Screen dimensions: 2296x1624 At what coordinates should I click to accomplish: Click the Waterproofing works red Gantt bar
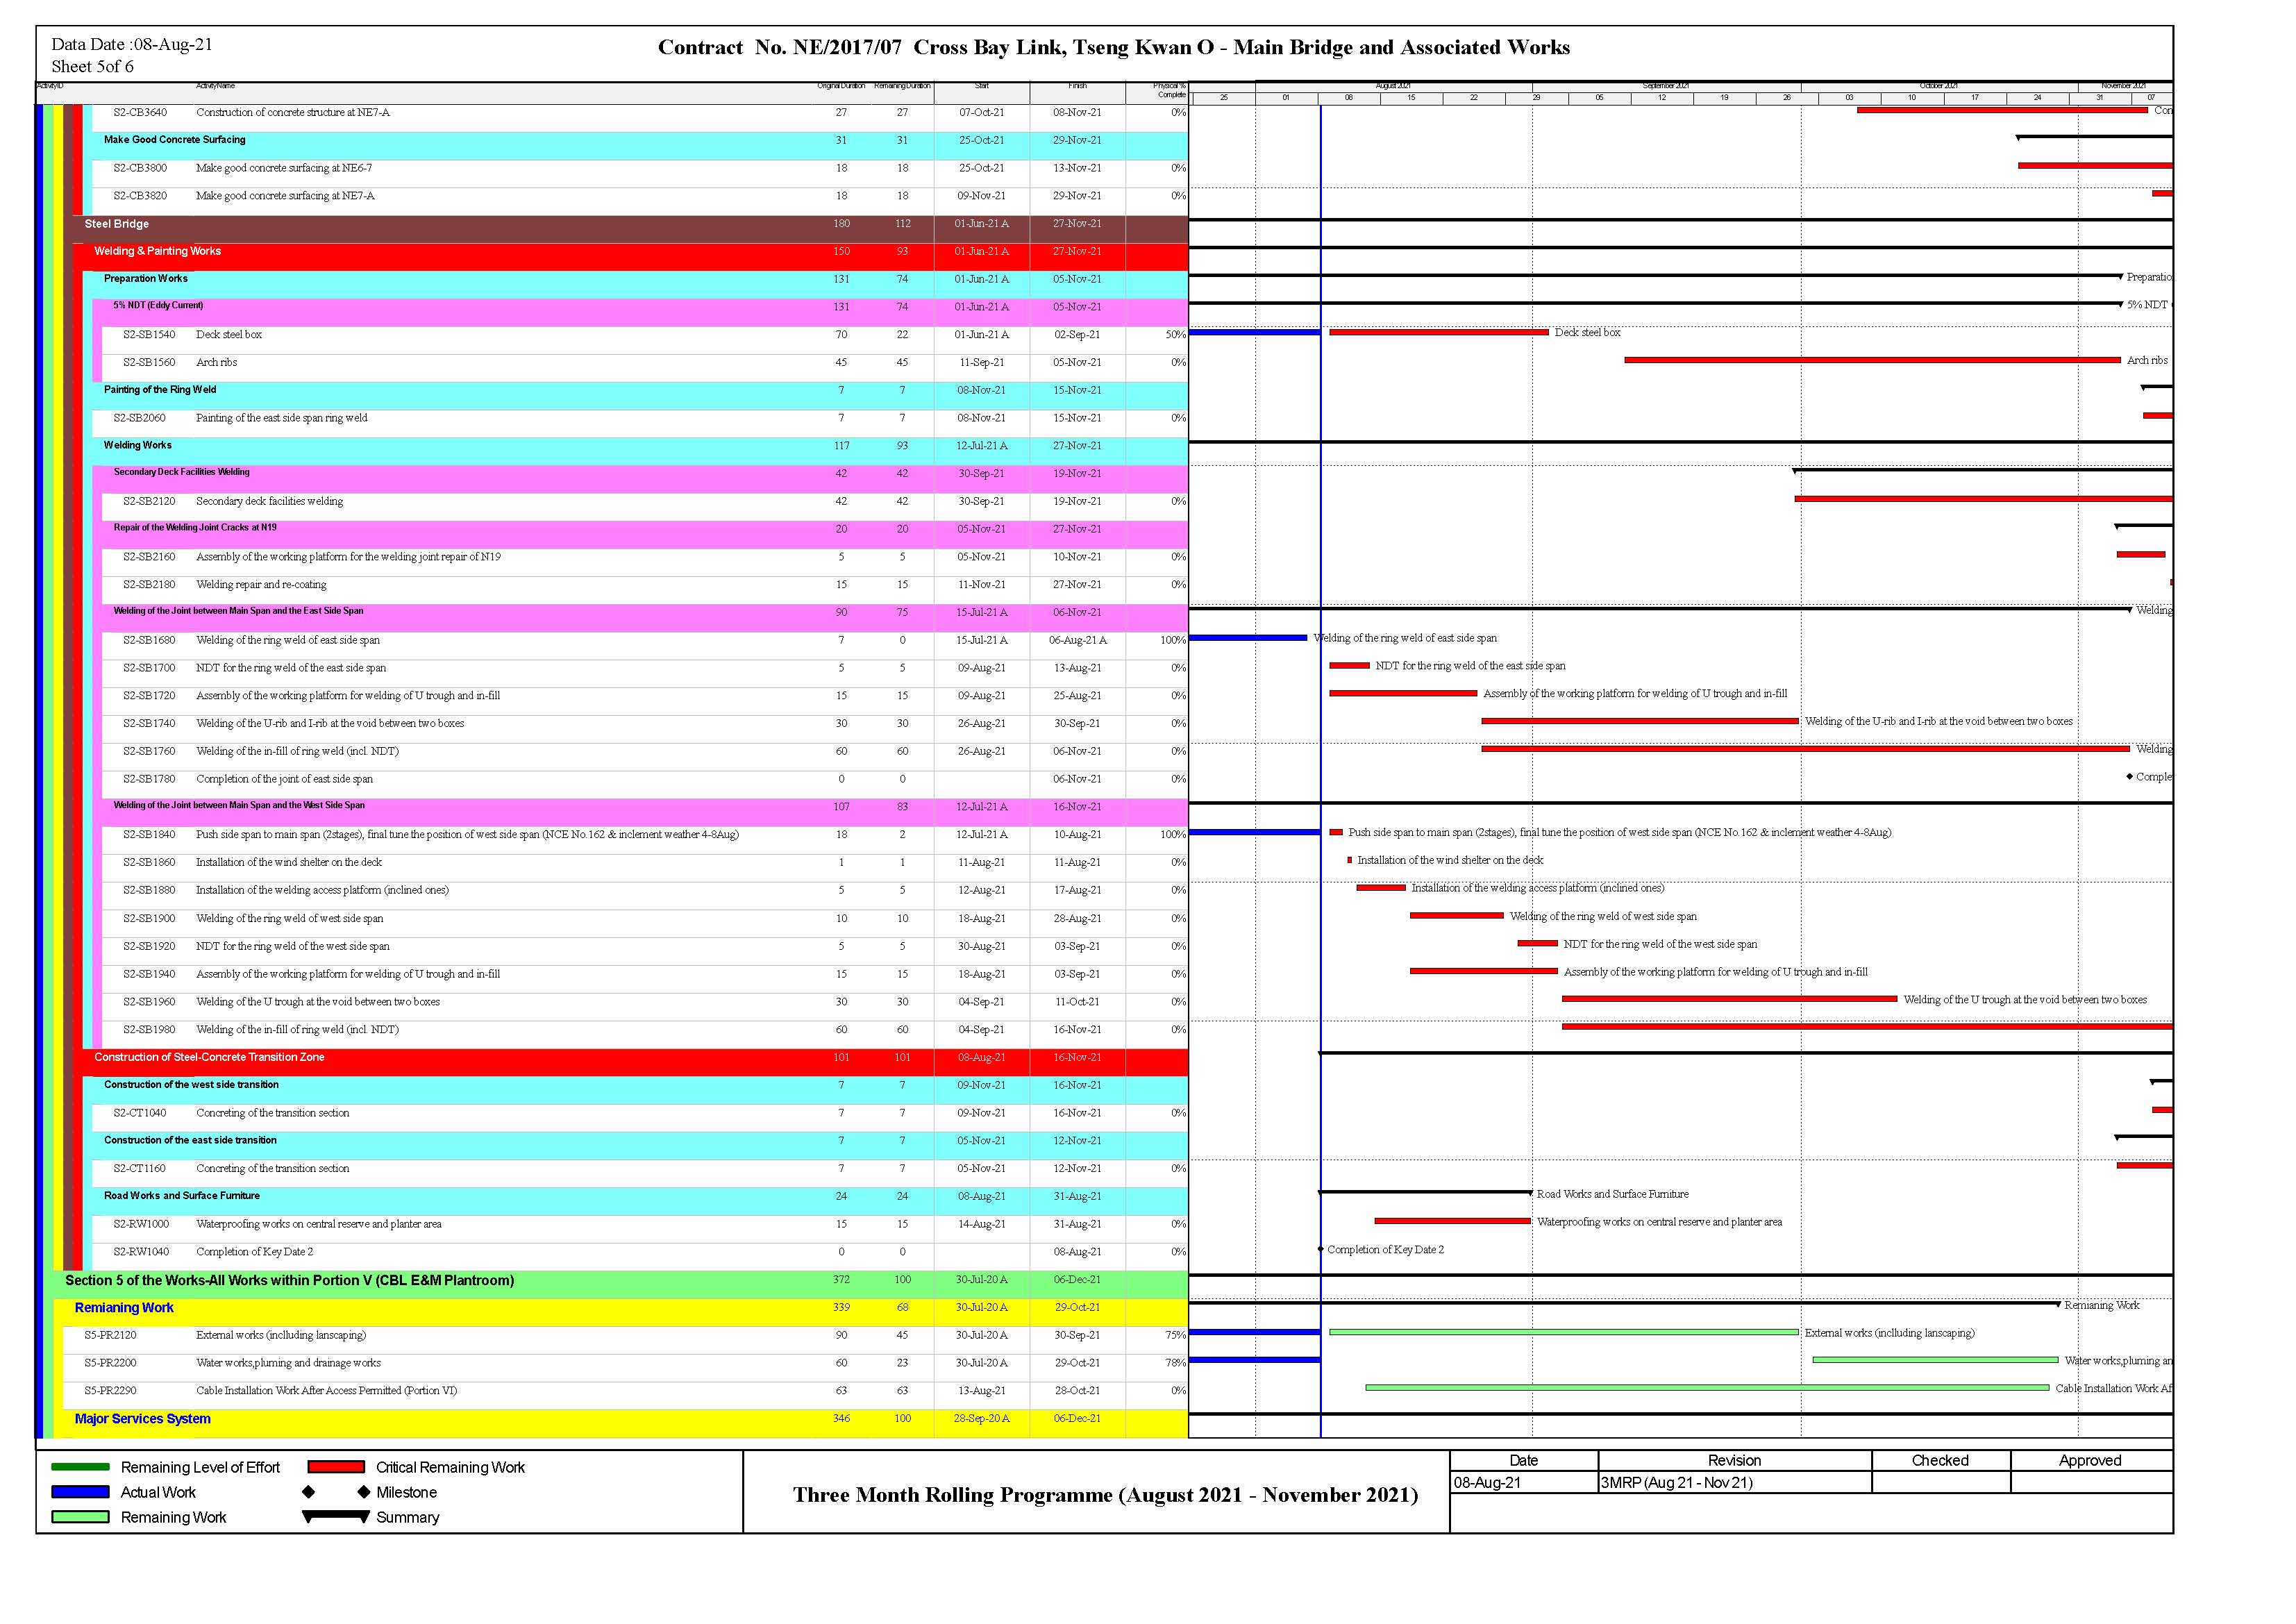point(1452,1221)
